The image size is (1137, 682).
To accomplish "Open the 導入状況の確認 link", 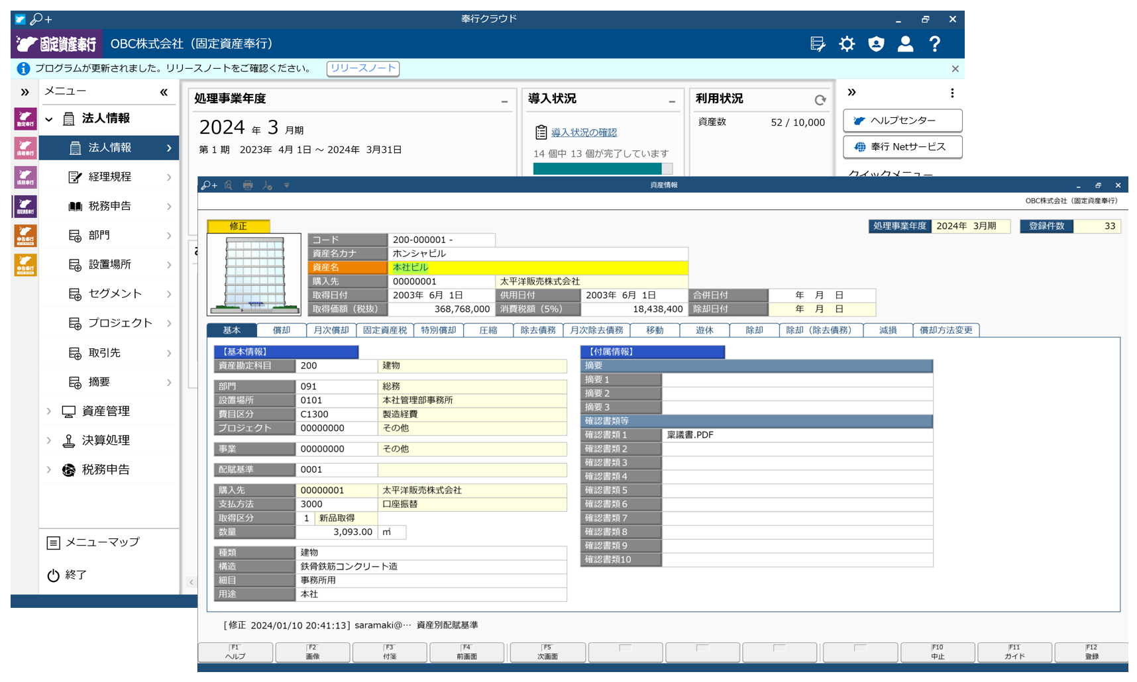I will point(584,132).
